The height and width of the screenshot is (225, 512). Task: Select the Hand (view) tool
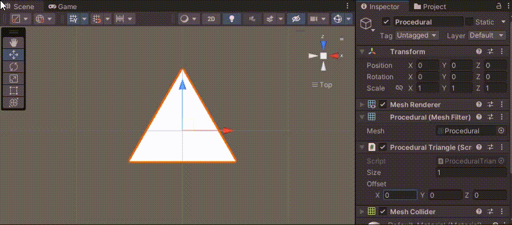tap(14, 43)
